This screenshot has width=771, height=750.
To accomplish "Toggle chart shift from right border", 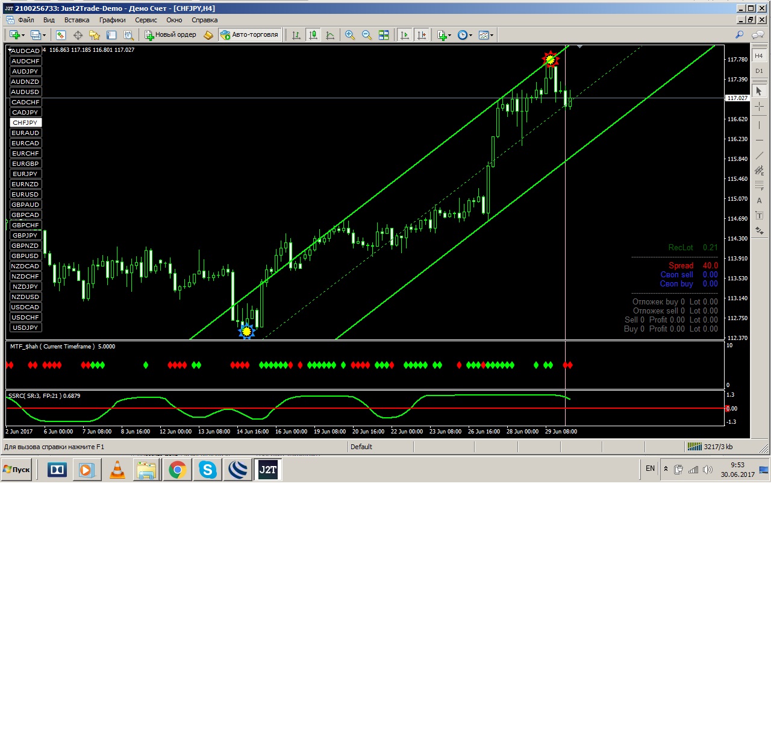I will (x=422, y=35).
